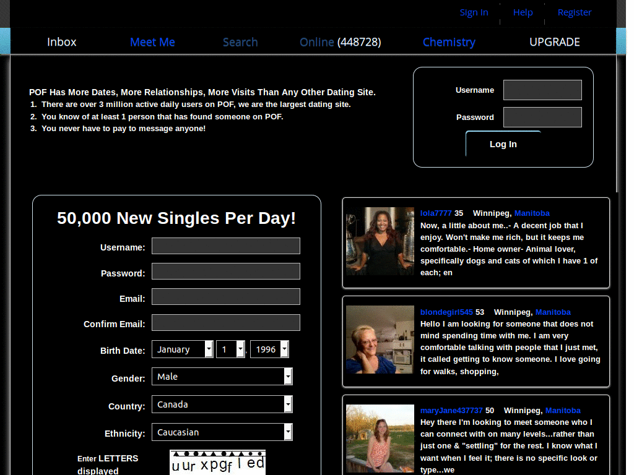Open the Inbox tab
634x475 pixels.
[x=61, y=42]
